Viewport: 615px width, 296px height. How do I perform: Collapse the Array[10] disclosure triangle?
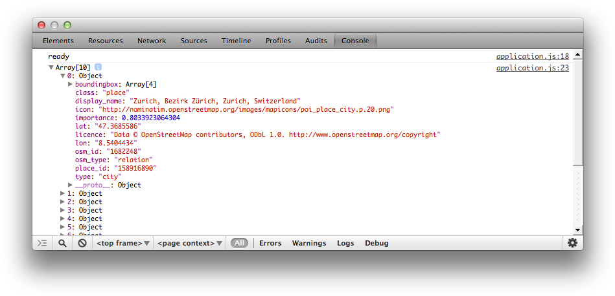[x=51, y=67]
